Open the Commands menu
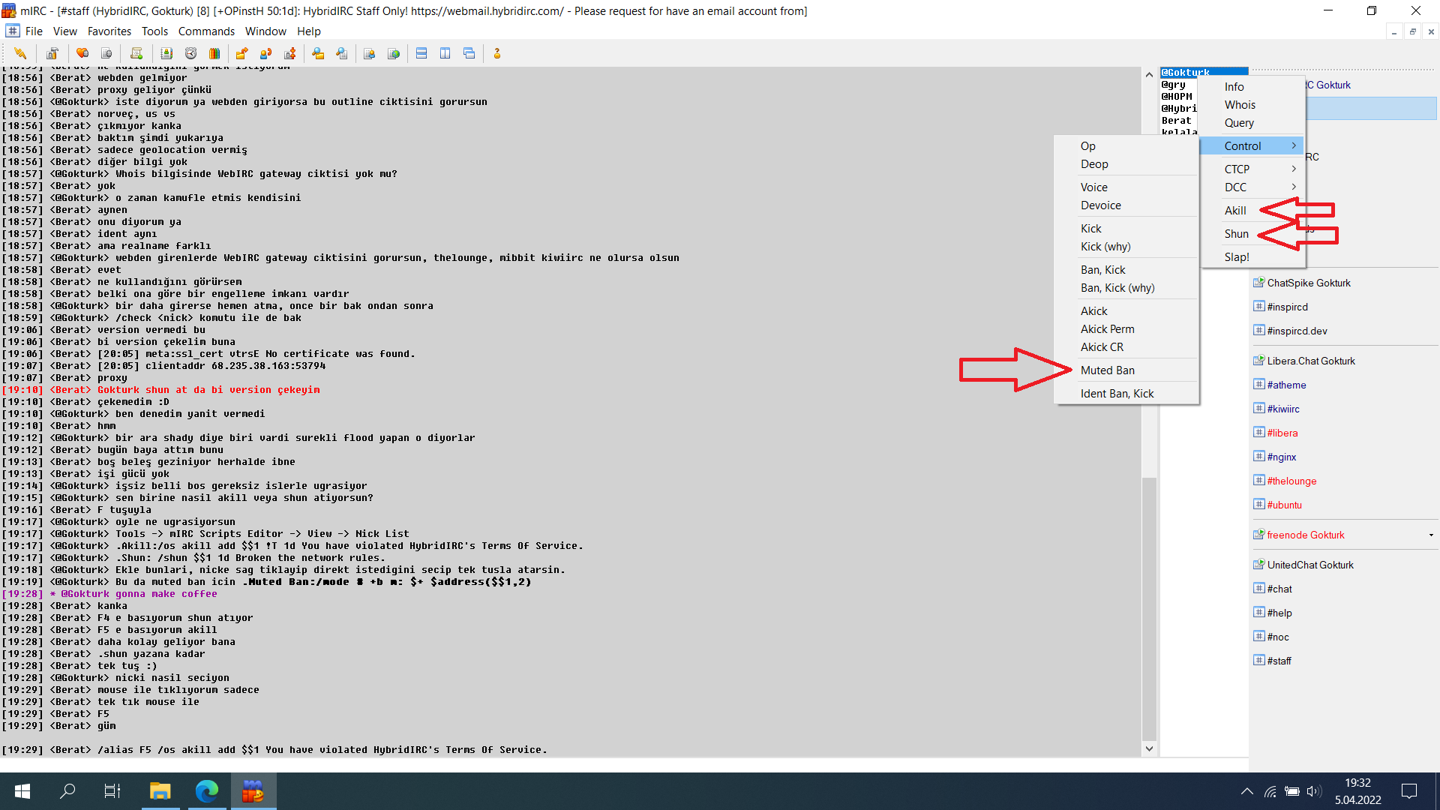The width and height of the screenshot is (1440, 810). click(206, 31)
